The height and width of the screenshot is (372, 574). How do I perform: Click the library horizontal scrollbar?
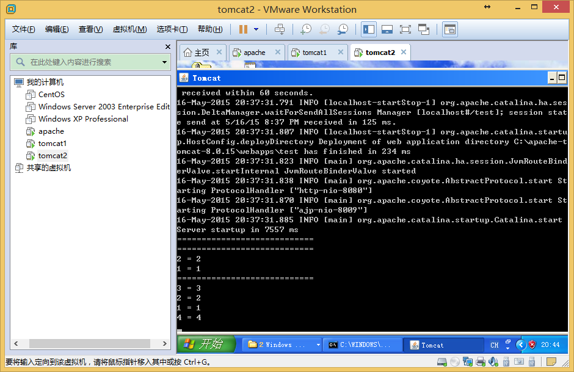tap(90, 343)
